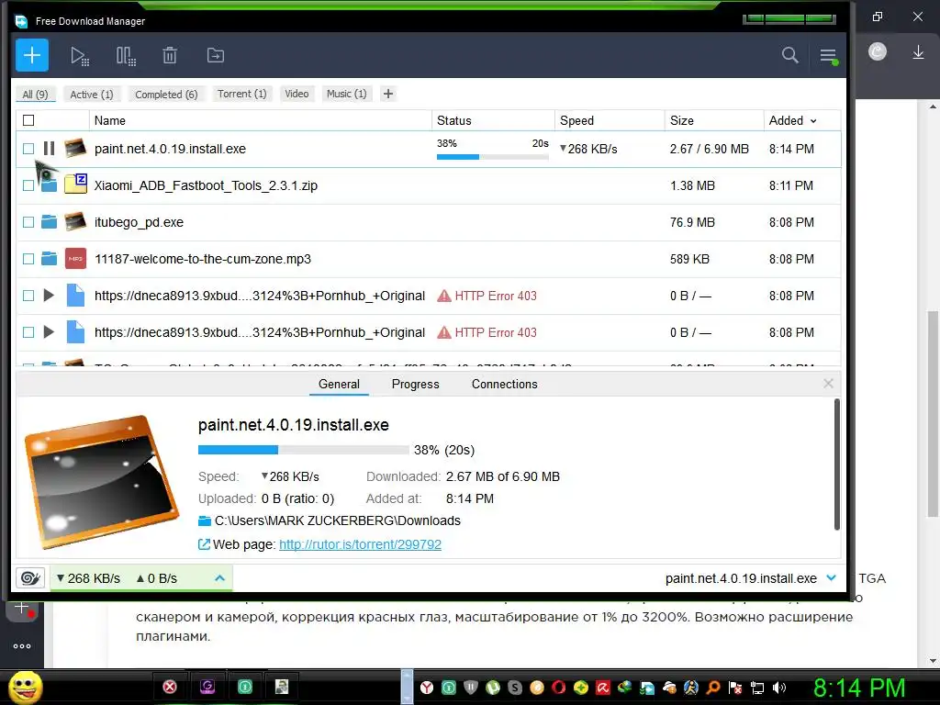Click the red X icon in taskbar

pos(170,687)
